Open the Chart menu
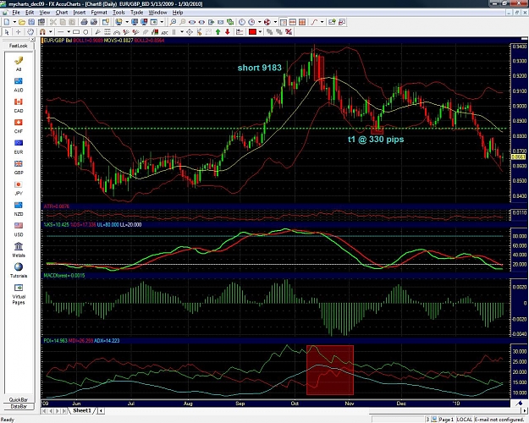Viewport: 529px width, 423px height. 62,13
